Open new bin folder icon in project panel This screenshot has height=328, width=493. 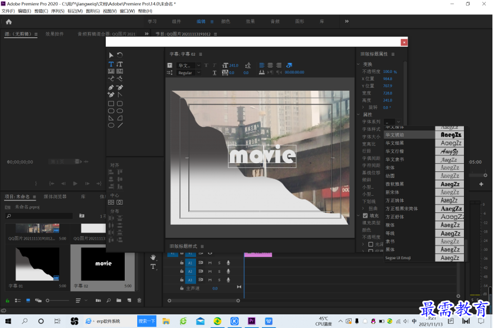pos(119,300)
